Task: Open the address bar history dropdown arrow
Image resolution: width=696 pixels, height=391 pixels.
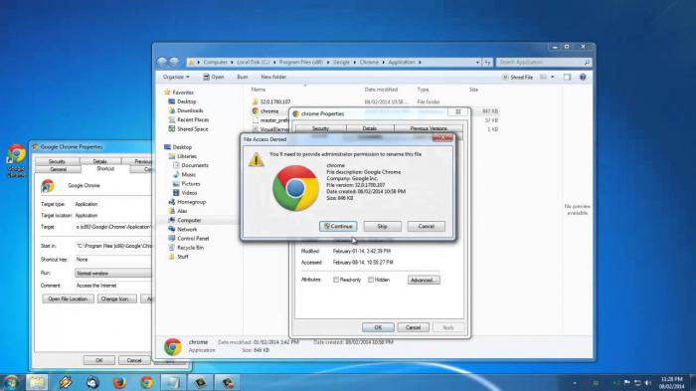Action: click(x=477, y=63)
